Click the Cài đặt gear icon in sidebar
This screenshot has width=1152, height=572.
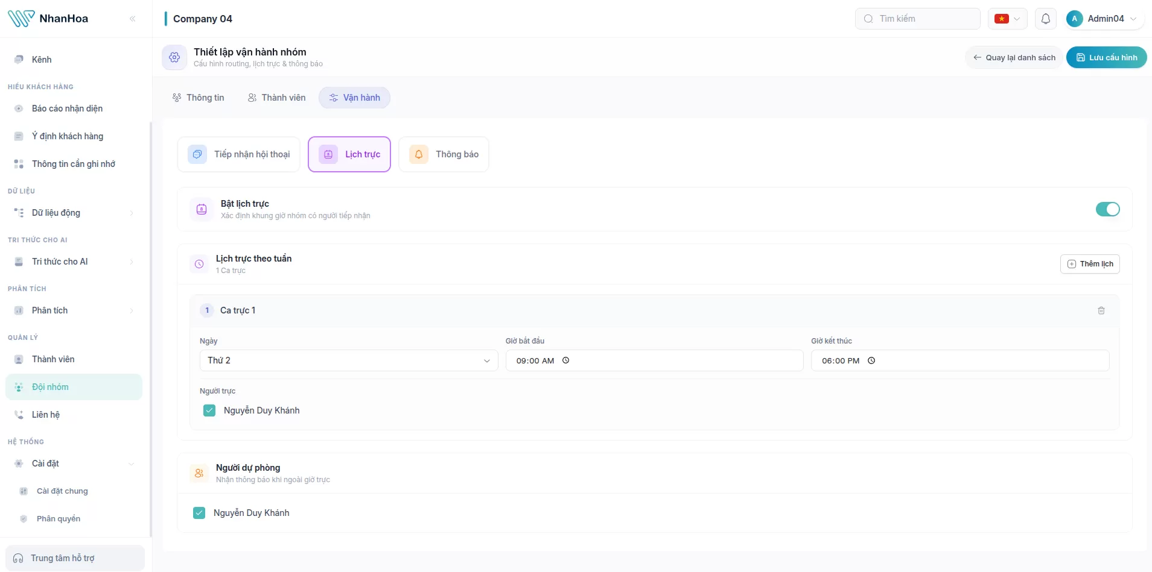coord(19,464)
